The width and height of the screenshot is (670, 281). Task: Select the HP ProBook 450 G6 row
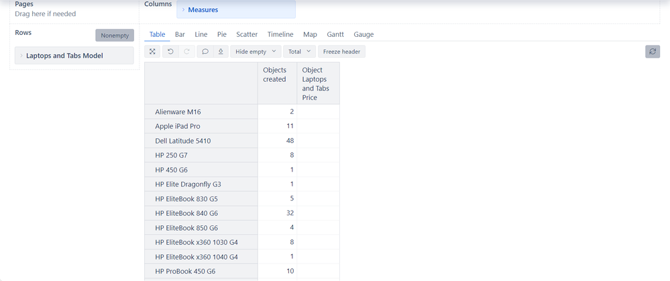201,271
